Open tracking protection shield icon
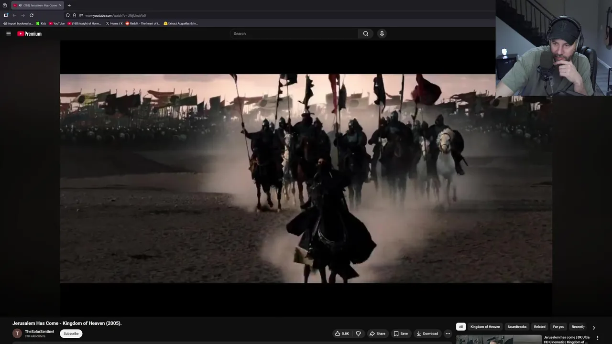The image size is (612, 344). 67,15
